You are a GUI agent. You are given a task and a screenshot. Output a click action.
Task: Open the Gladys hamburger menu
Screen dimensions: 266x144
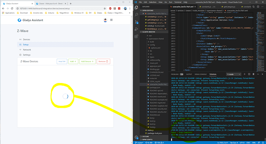pos(111,20)
